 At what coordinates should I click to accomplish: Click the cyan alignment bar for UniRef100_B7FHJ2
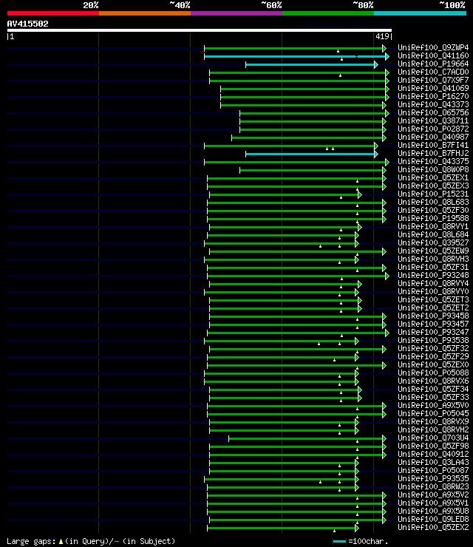312,154
